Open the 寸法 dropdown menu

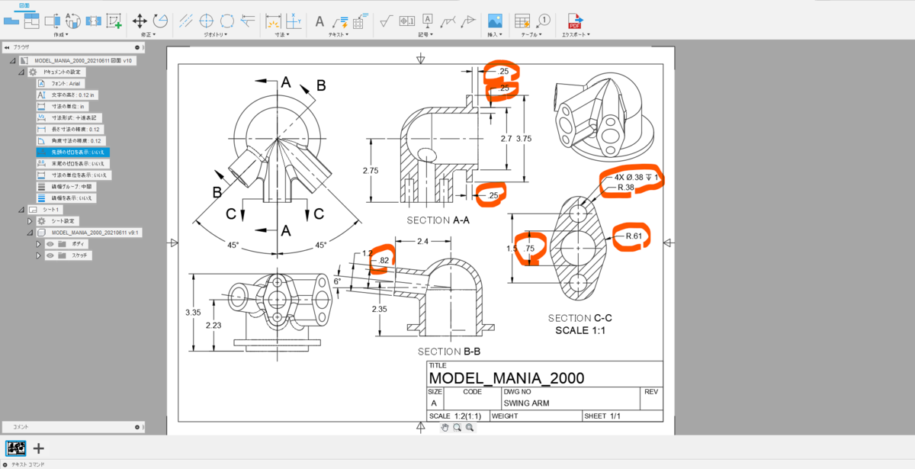coord(283,34)
